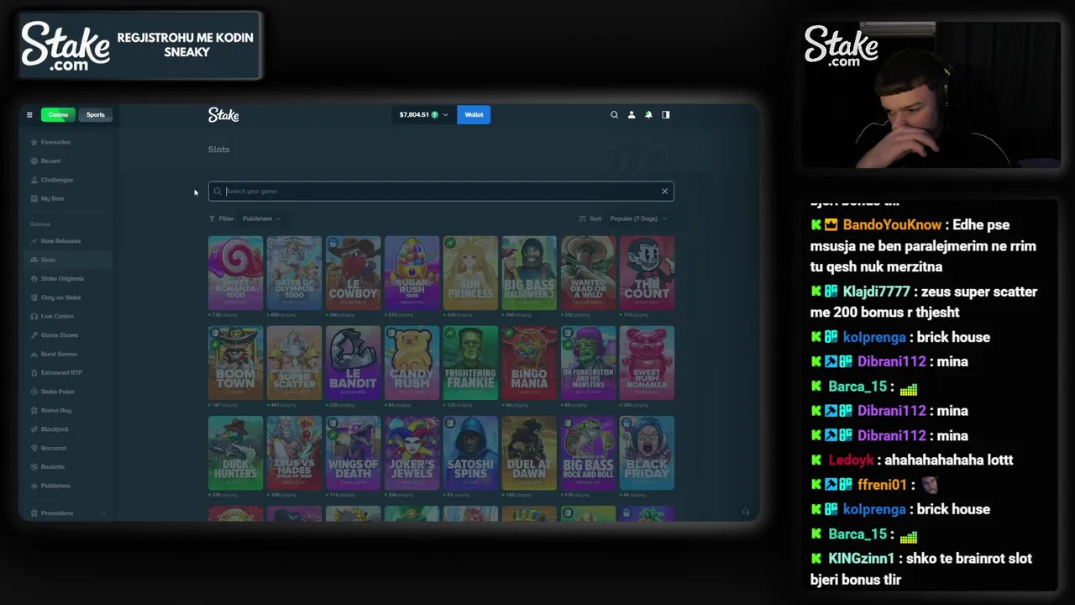1075x605 pixels.
Task: Clear the game search field with the X
Action: (x=664, y=192)
